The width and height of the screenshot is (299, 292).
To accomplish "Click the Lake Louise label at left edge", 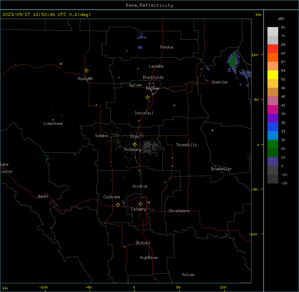I will tap(6, 168).
